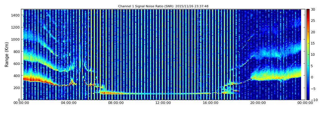
Task: Click the colorbar value 25
Action: (x=313, y=20)
